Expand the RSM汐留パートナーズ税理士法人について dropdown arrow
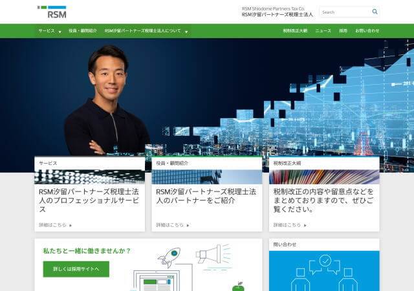The height and width of the screenshot is (291, 414). (186, 32)
